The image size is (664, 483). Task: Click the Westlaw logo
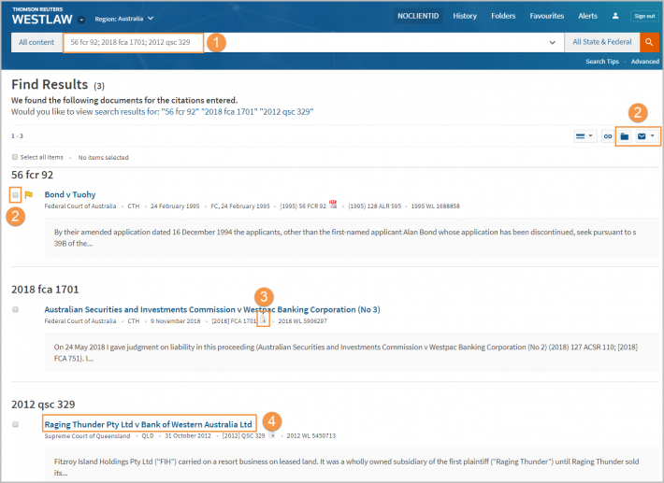(42, 16)
